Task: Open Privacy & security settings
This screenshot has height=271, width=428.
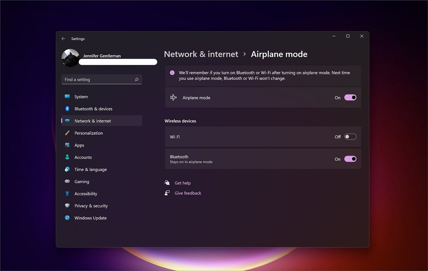Action: 102,206
